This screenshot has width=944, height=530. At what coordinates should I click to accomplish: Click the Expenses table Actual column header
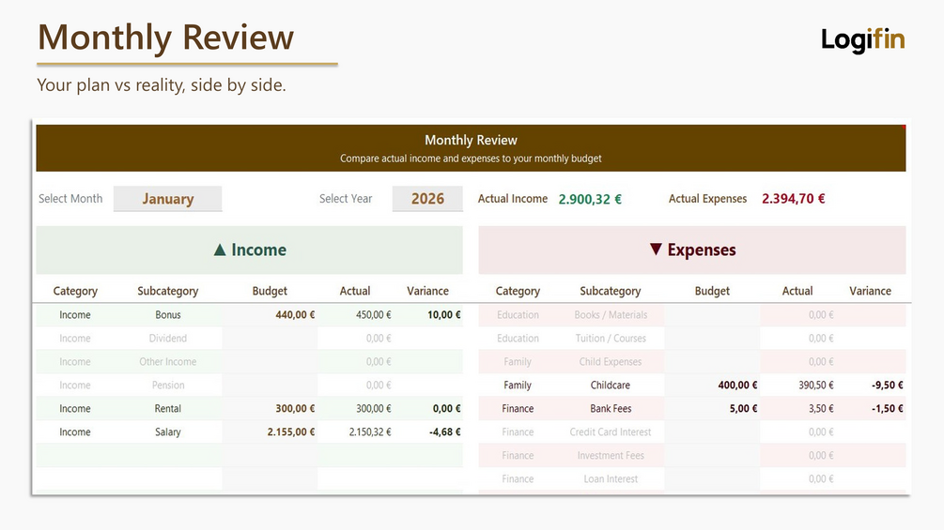(x=797, y=291)
